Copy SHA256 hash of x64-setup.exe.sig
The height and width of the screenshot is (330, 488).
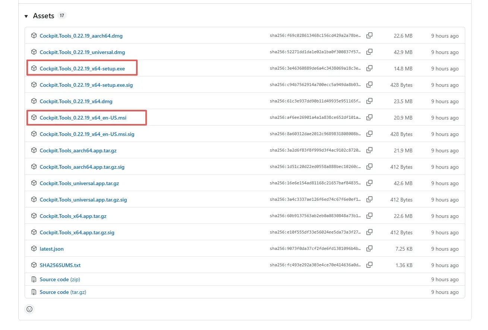tap(369, 85)
